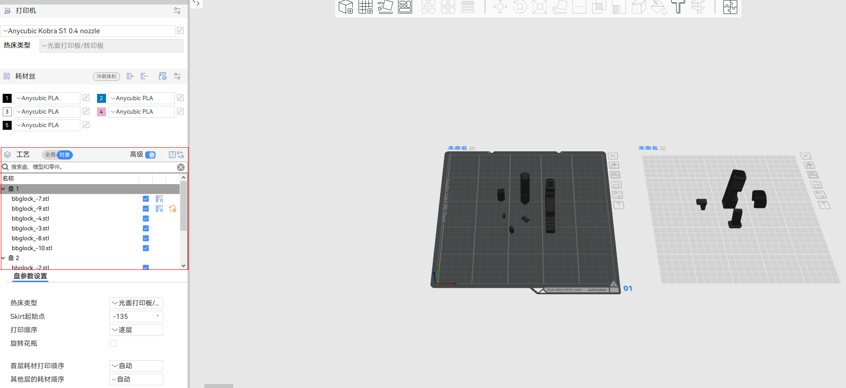Edit the Anycubic Kobra S1 printer preset
846x388 pixels.
(180, 31)
